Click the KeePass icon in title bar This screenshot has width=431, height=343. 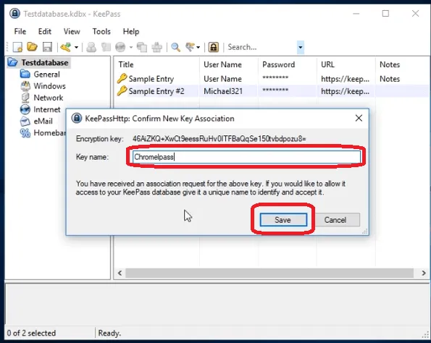[14, 14]
